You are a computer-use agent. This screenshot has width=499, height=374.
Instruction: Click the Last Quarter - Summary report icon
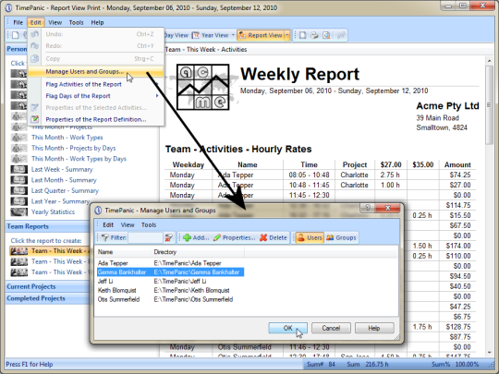tap(19, 190)
